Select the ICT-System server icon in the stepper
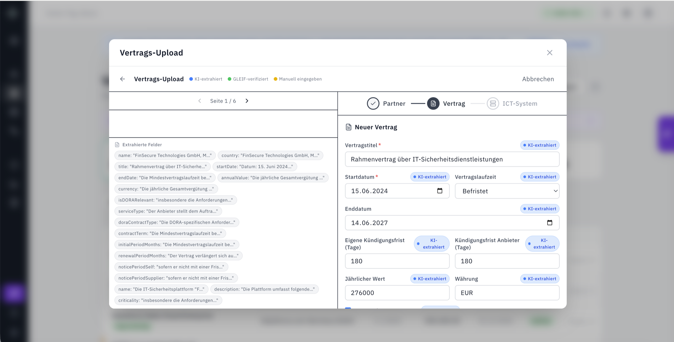Screen dimensions: 674x342 coord(492,103)
